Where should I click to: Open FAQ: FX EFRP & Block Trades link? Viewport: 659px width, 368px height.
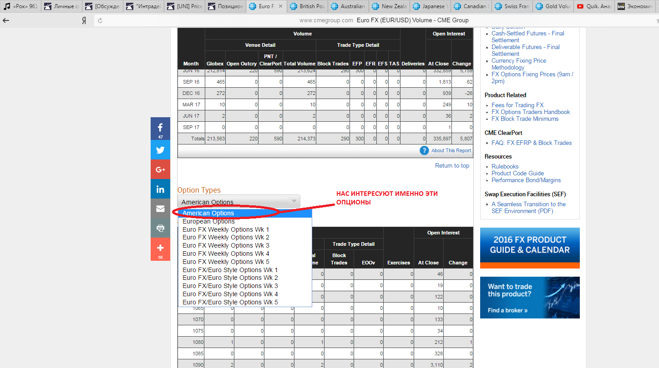click(532, 143)
